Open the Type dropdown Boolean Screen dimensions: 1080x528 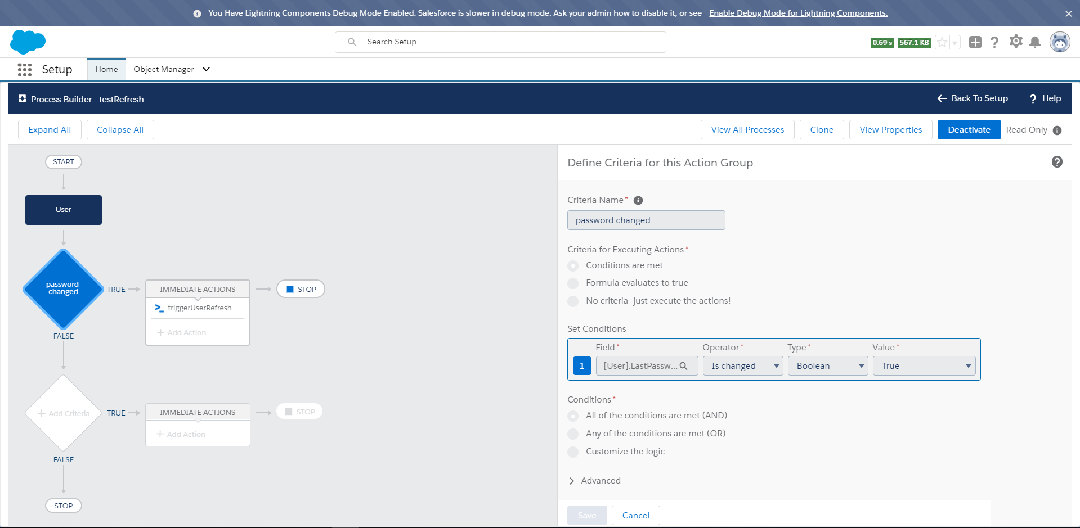click(828, 366)
